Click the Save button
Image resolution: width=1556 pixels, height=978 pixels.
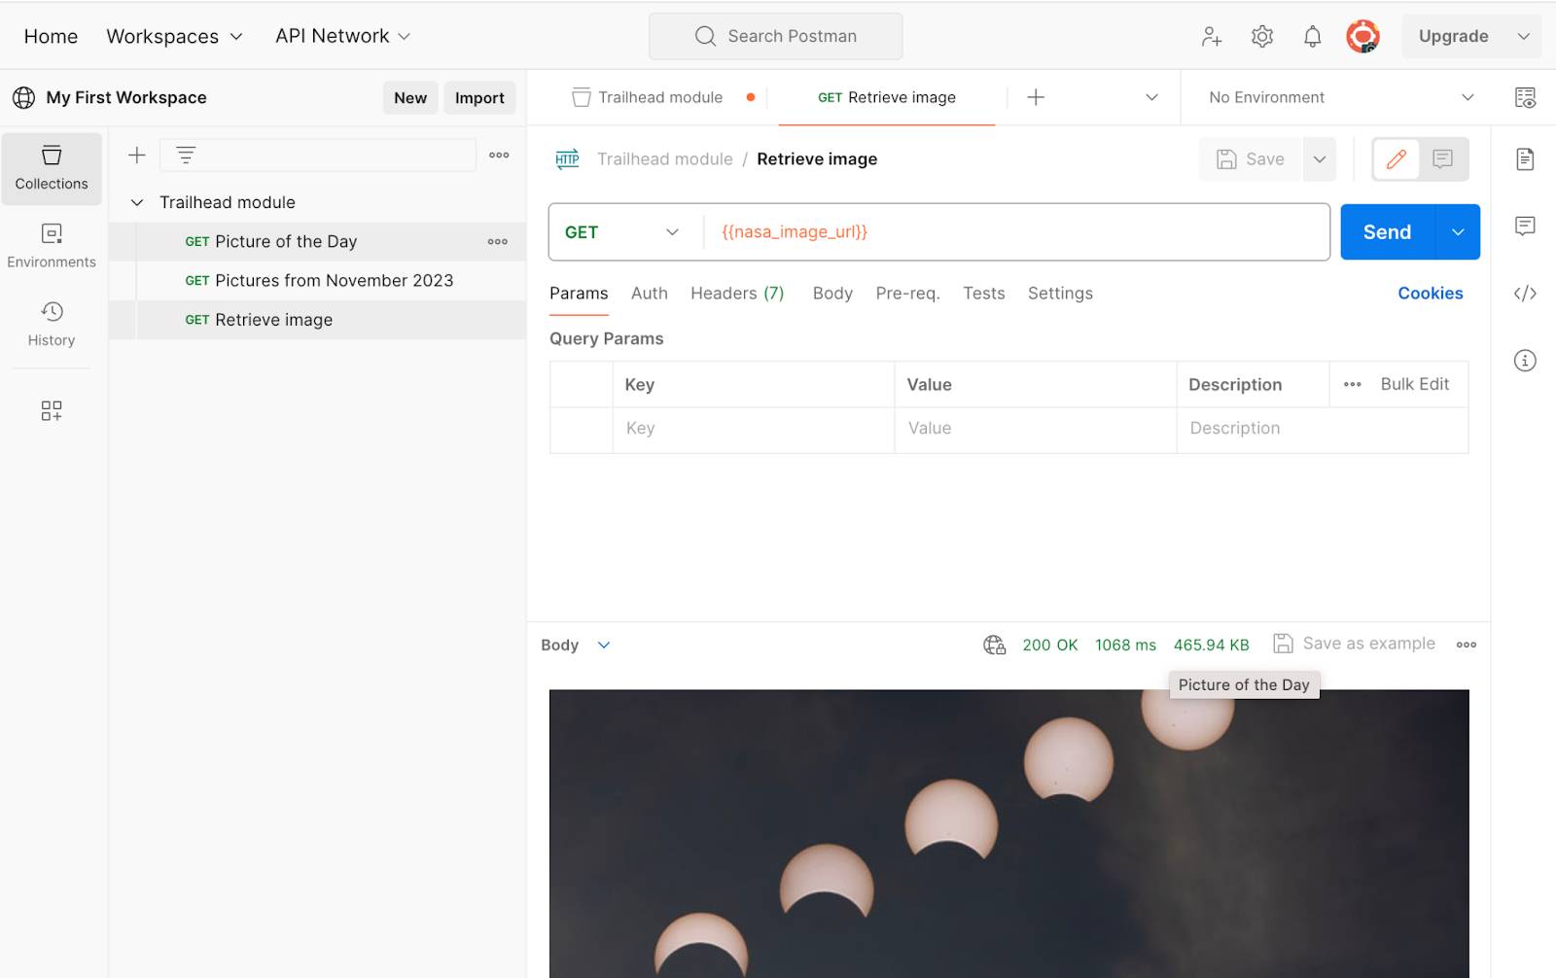(x=1251, y=158)
